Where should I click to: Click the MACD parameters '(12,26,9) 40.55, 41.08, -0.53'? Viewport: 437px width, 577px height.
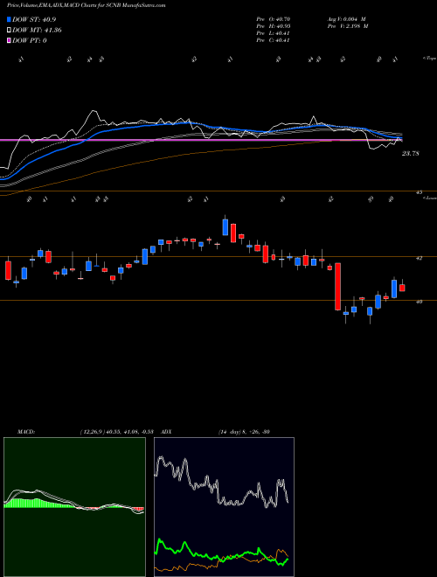point(116,432)
